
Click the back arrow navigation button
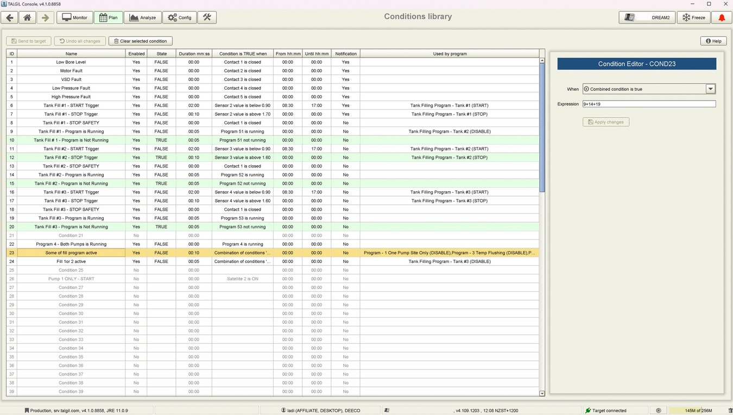pyautogui.click(x=10, y=17)
